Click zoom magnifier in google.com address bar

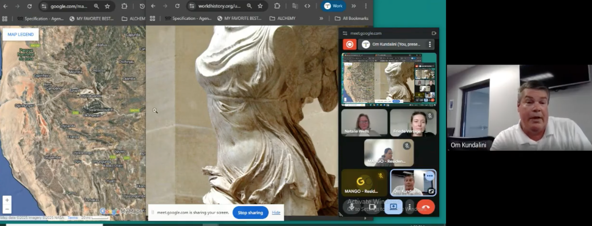click(x=96, y=6)
